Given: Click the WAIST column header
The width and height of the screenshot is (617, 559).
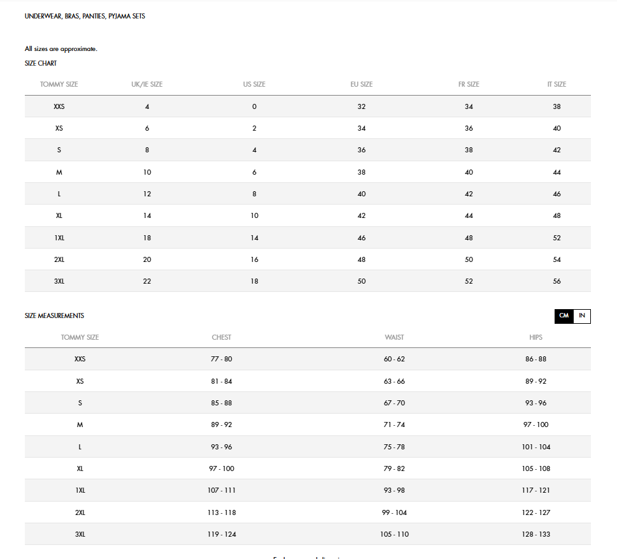Looking at the screenshot, I should (x=394, y=337).
